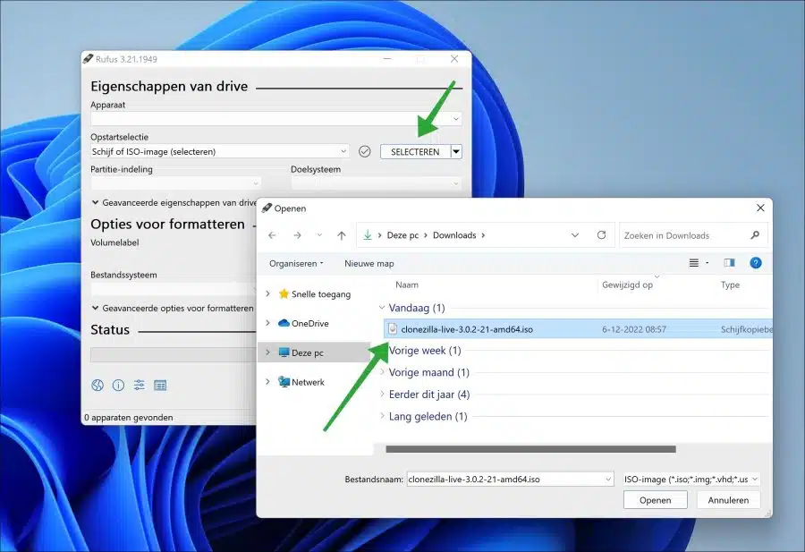This screenshot has height=552, width=805.
Task: Go up one folder level
Action: 342,235
